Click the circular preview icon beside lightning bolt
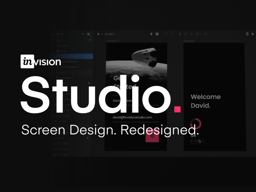256x192 pixels. pyautogui.click(x=157, y=34)
